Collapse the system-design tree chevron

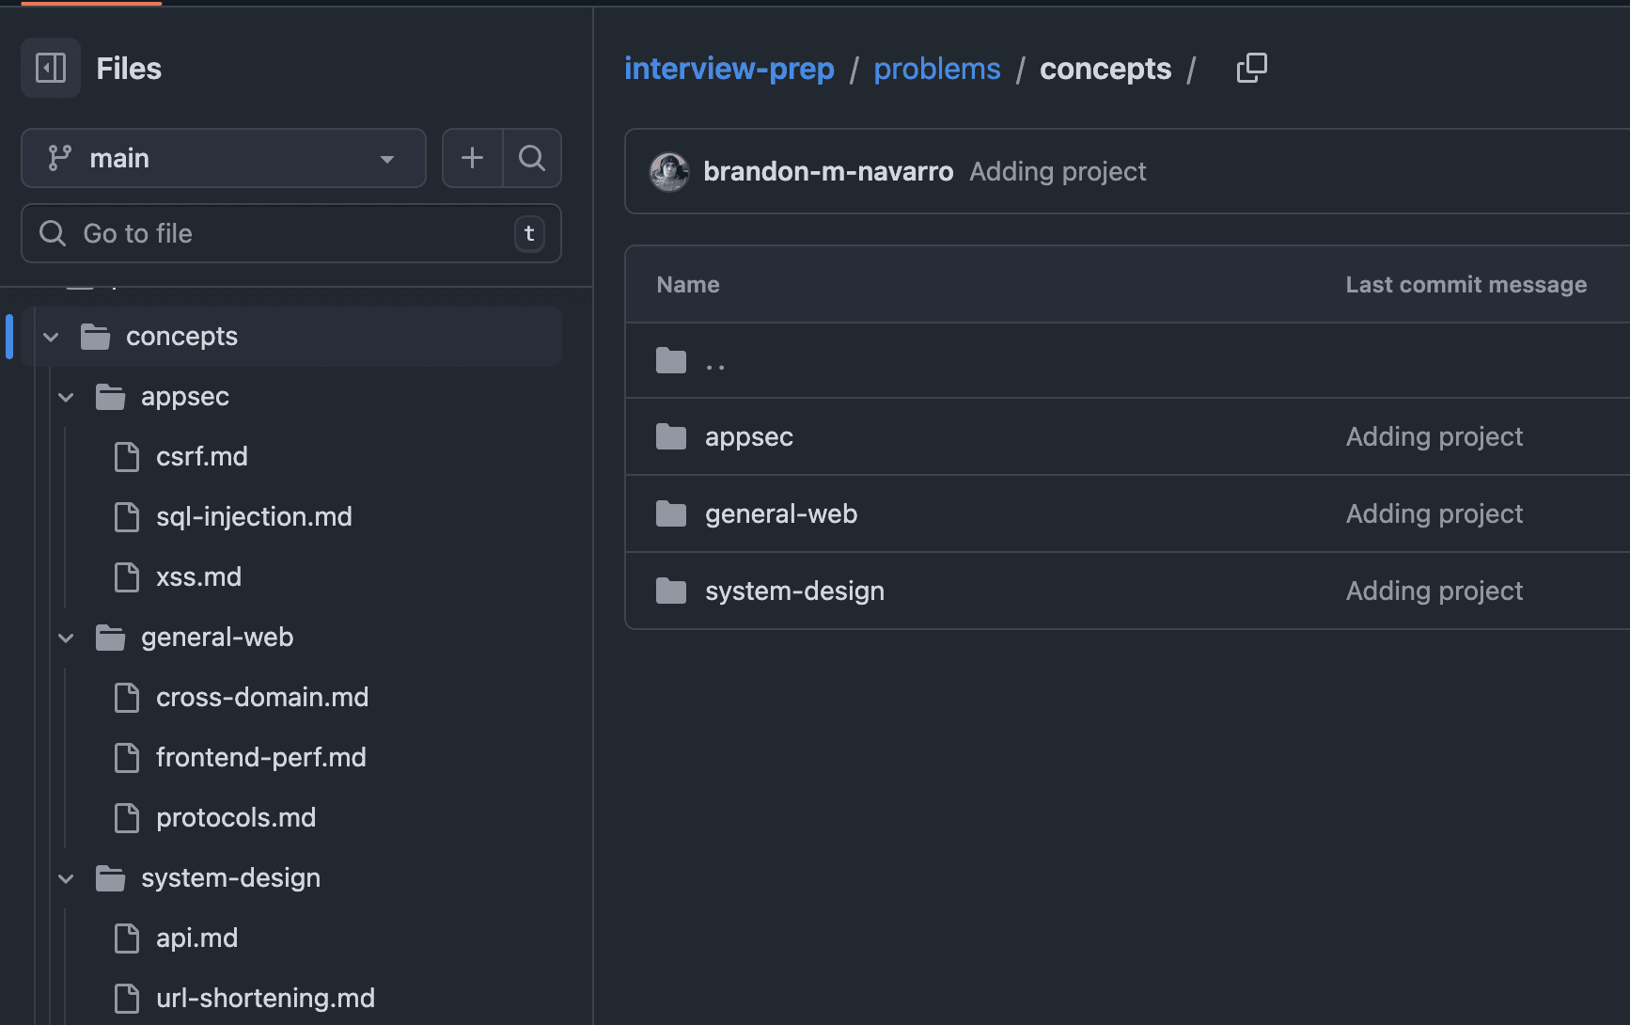coord(67,878)
